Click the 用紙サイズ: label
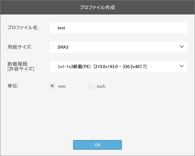Image resolution: width=195 pixels, height=156 pixels. click(x=20, y=47)
